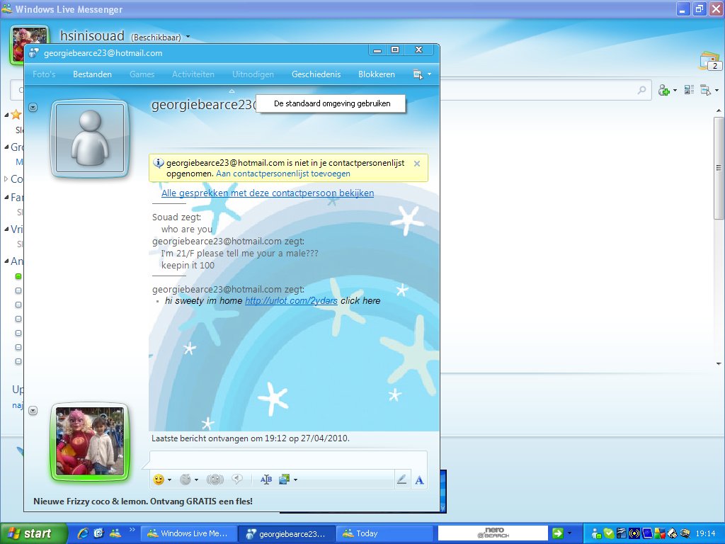The width and height of the screenshot is (725, 544).
Task: Click 'Aan contactpersonenlijst toevoegen' link
Action: click(283, 174)
